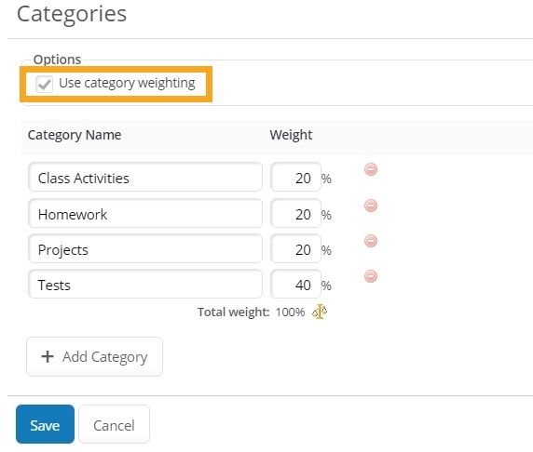Delete the Tests category row
The width and height of the screenshot is (533, 452).
(x=371, y=276)
